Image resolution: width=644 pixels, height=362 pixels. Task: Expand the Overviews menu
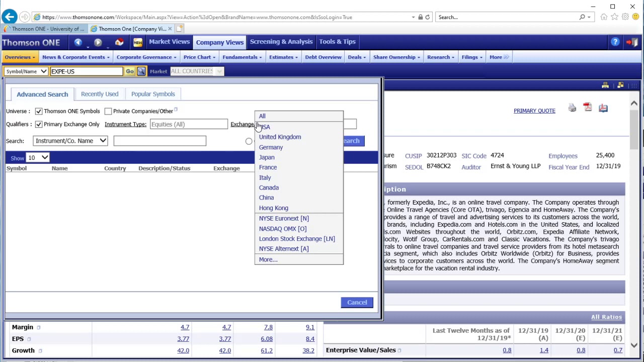tap(20, 57)
